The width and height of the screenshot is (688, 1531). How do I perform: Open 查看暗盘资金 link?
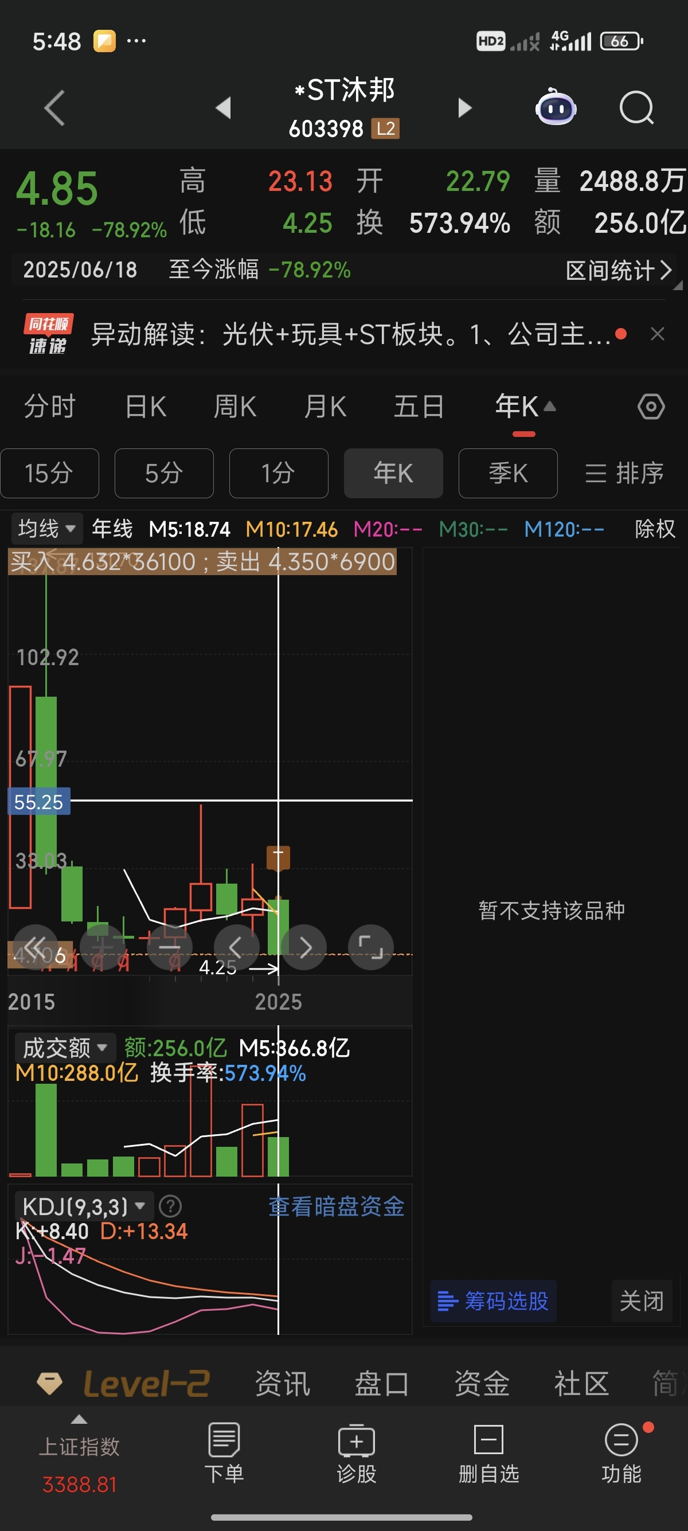(x=337, y=1206)
